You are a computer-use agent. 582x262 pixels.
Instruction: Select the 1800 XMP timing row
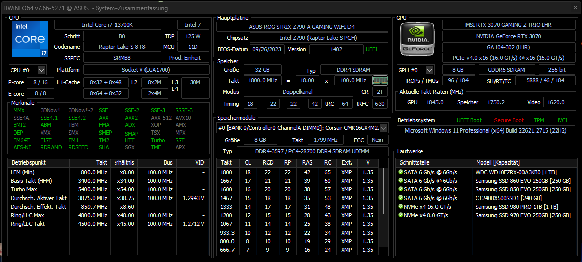299,172
